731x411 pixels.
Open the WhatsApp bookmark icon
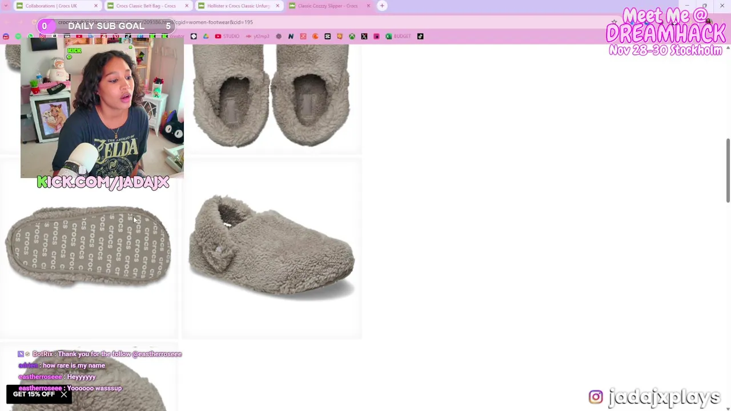30,37
